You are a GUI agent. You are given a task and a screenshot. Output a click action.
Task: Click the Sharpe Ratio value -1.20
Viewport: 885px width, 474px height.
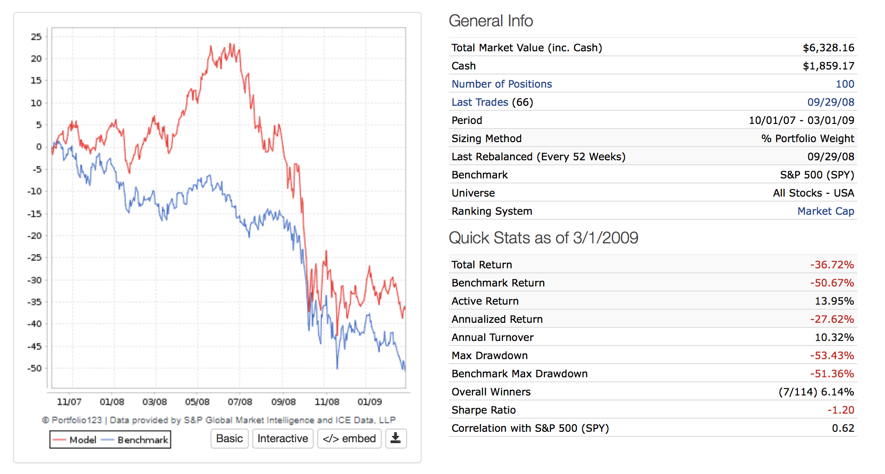[x=841, y=410]
